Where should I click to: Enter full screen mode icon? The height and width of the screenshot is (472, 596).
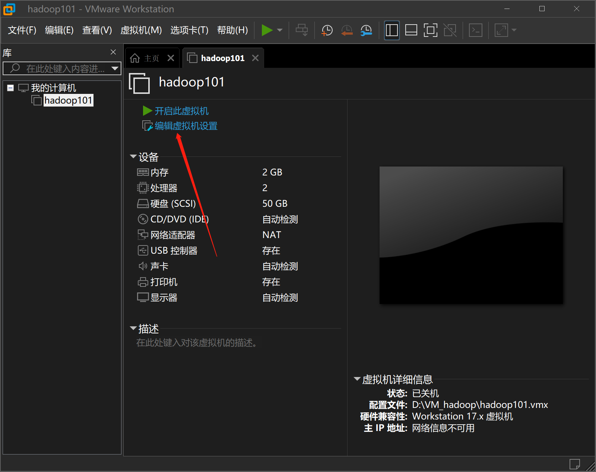(430, 30)
